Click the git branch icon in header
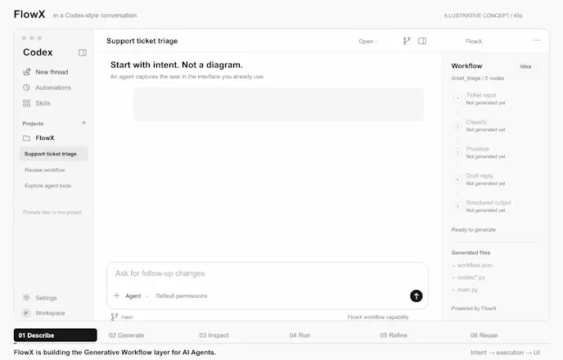The image size is (563, 360). [x=407, y=41]
